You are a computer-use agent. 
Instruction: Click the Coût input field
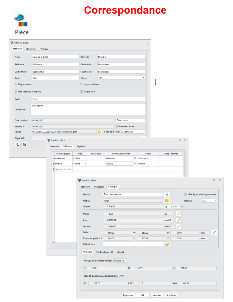[x=55, y=78]
